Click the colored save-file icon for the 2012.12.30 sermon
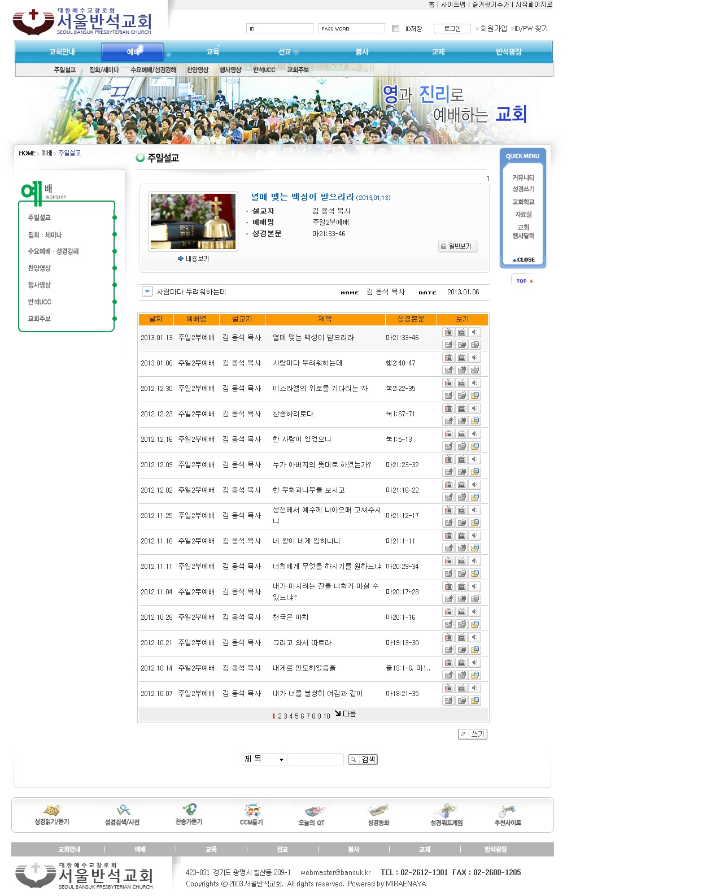Image resolution: width=711 pixels, height=896 pixels. click(x=475, y=395)
